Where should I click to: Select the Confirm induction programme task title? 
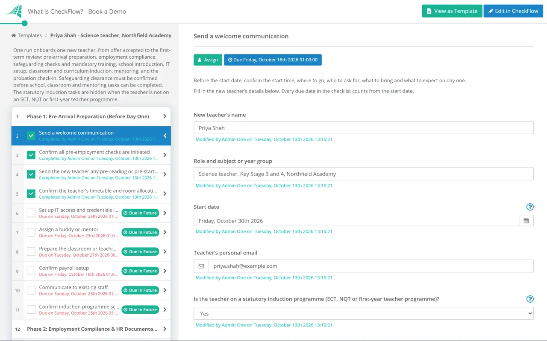(79, 306)
